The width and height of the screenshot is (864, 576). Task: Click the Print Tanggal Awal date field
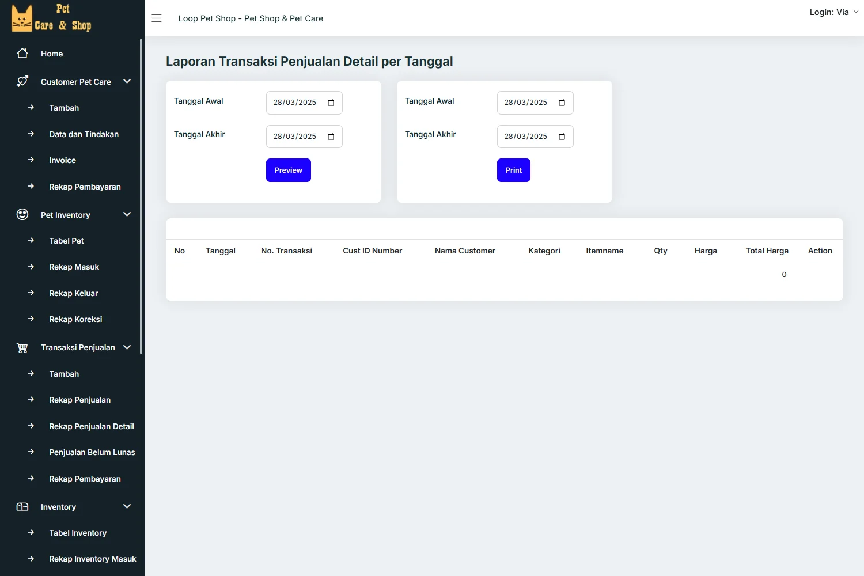coord(535,103)
